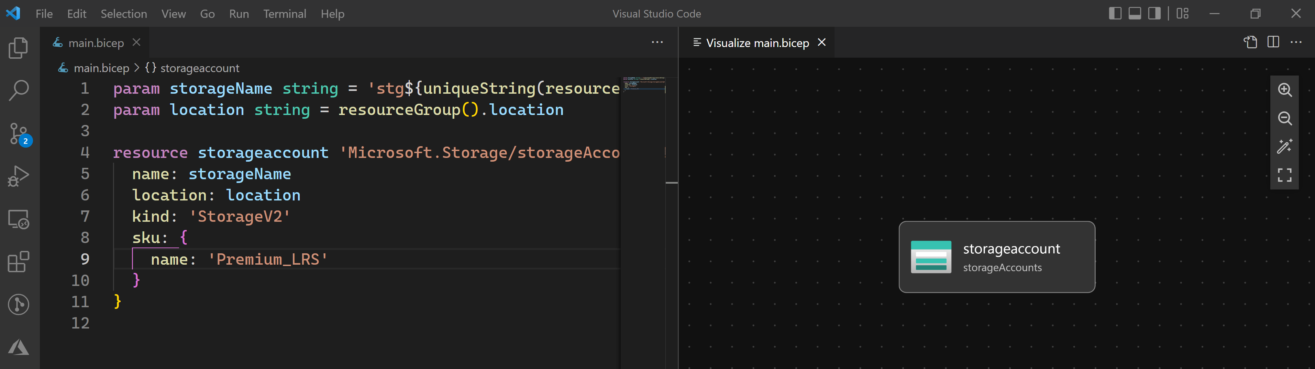Open the File menu
This screenshot has width=1315, height=369.
(44, 14)
